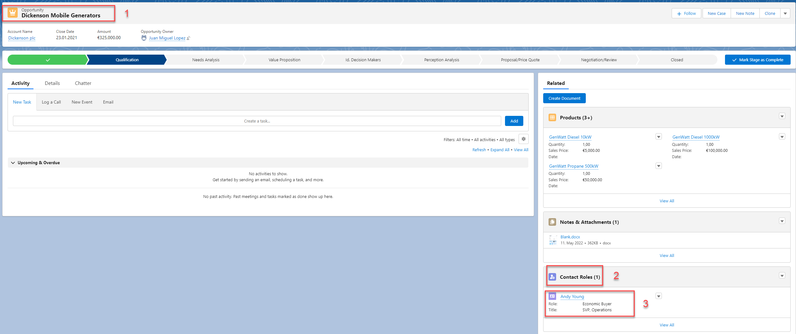Screen dimensions: 796x334
Task: Switch to the Chatter tab
Action: (x=83, y=83)
